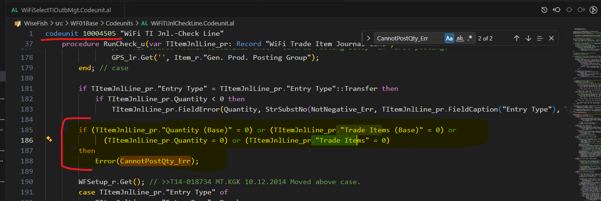Go to the next change arrow icon
This screenshot has height=201, width=601.
tap(581, 9)
